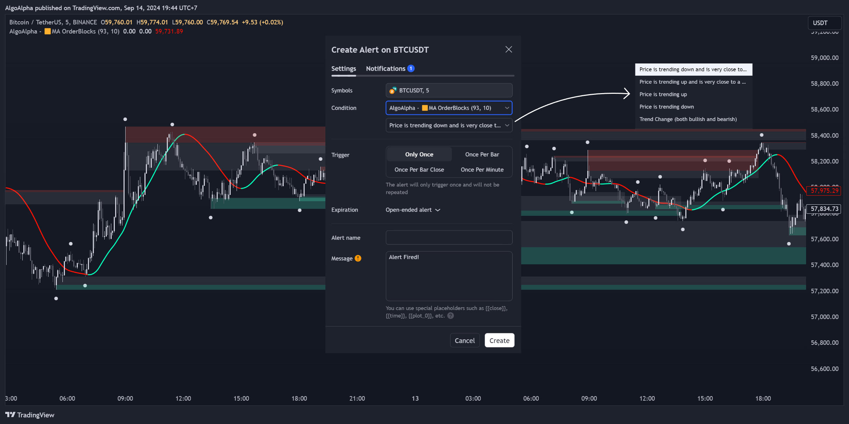Viewport: 849px width, 424px height.
Task: Click the Notifications count badge
Action: [x=411, y=68]
